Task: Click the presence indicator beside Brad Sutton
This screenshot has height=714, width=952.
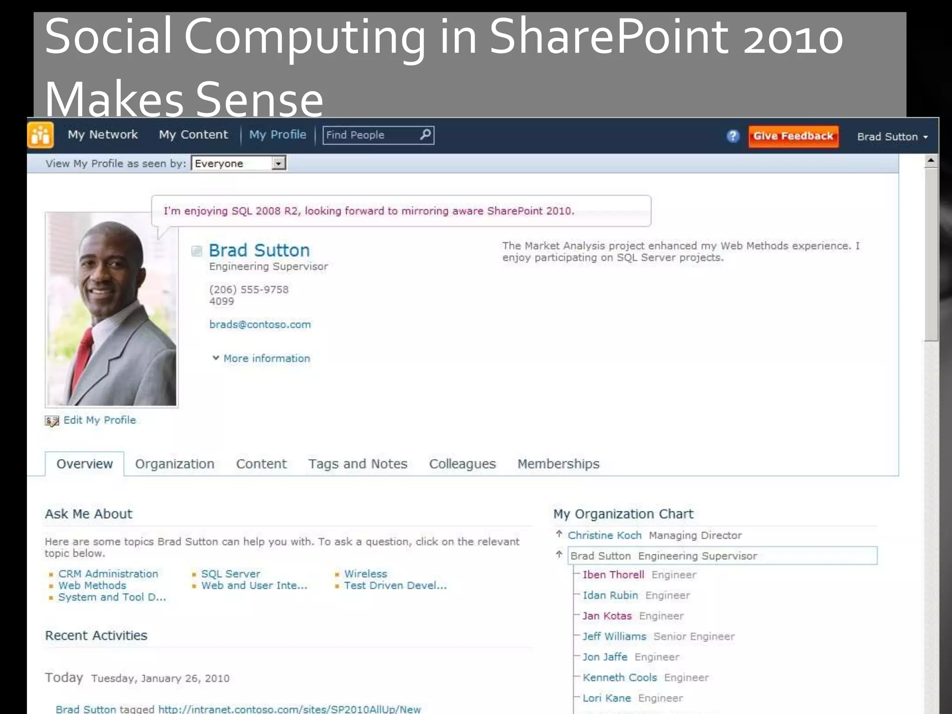Action: (197, 251)
